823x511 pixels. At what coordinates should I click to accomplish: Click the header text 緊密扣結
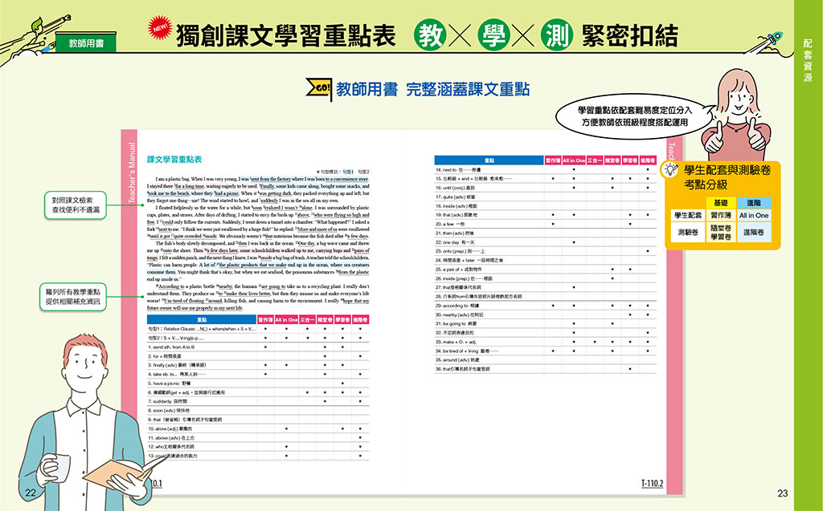coord(629,35)
